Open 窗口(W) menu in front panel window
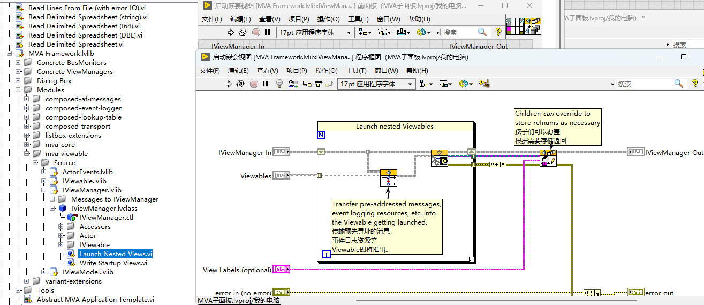This screenshot has width=704, height=305. coord(388,19)
